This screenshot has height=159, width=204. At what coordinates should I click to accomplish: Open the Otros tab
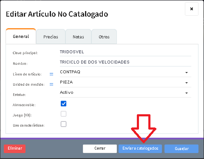tap(104, 37)
